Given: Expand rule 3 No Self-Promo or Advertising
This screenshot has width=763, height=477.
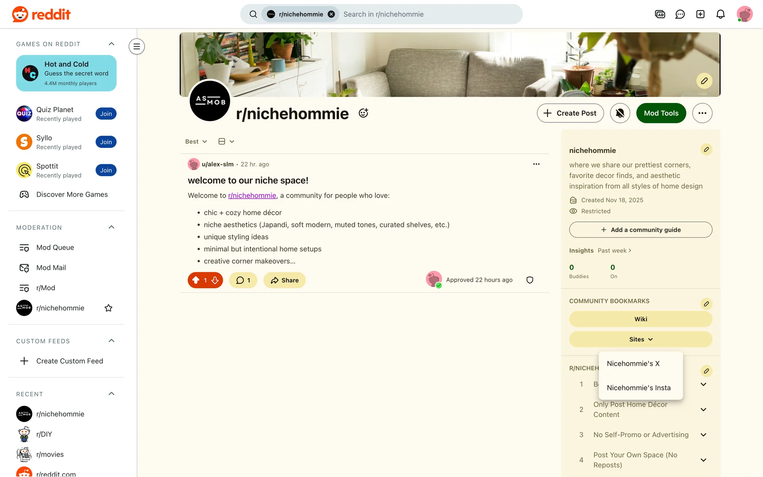Looking at the screenshot, I should (x=703, y=435).
